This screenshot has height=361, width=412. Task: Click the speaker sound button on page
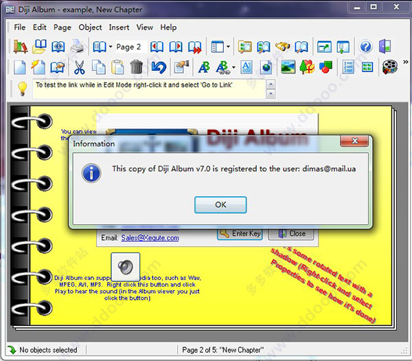126,267
